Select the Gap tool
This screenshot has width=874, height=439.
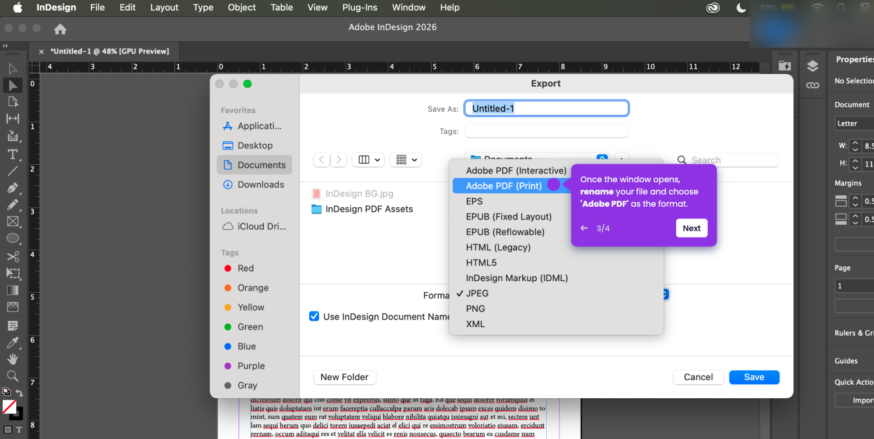13,119
